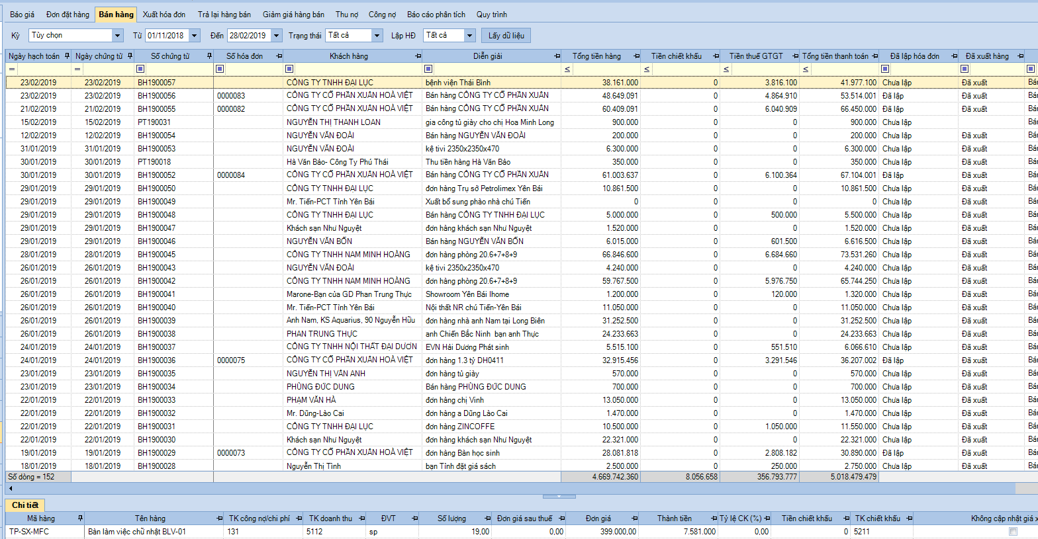Open the Xuất hóa đơn tab
This screenshot has width=1038, height=539.
coord(164,15)
